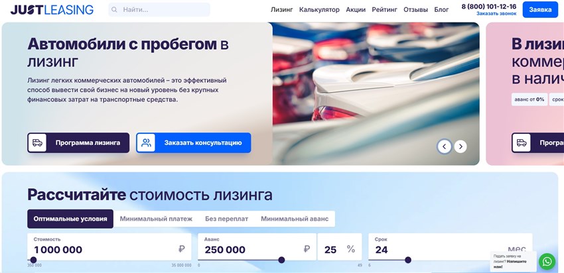The height and width of the screenshot is (273, 564).
Task: Advance carousel with next arrow
Action: point(460,146)
